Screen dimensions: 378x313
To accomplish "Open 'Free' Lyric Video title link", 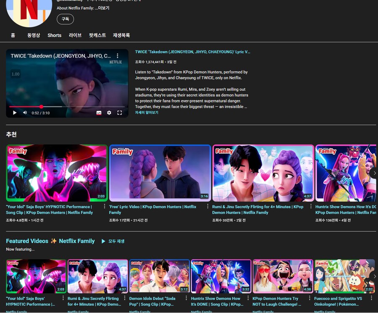I will click(152, 210).
